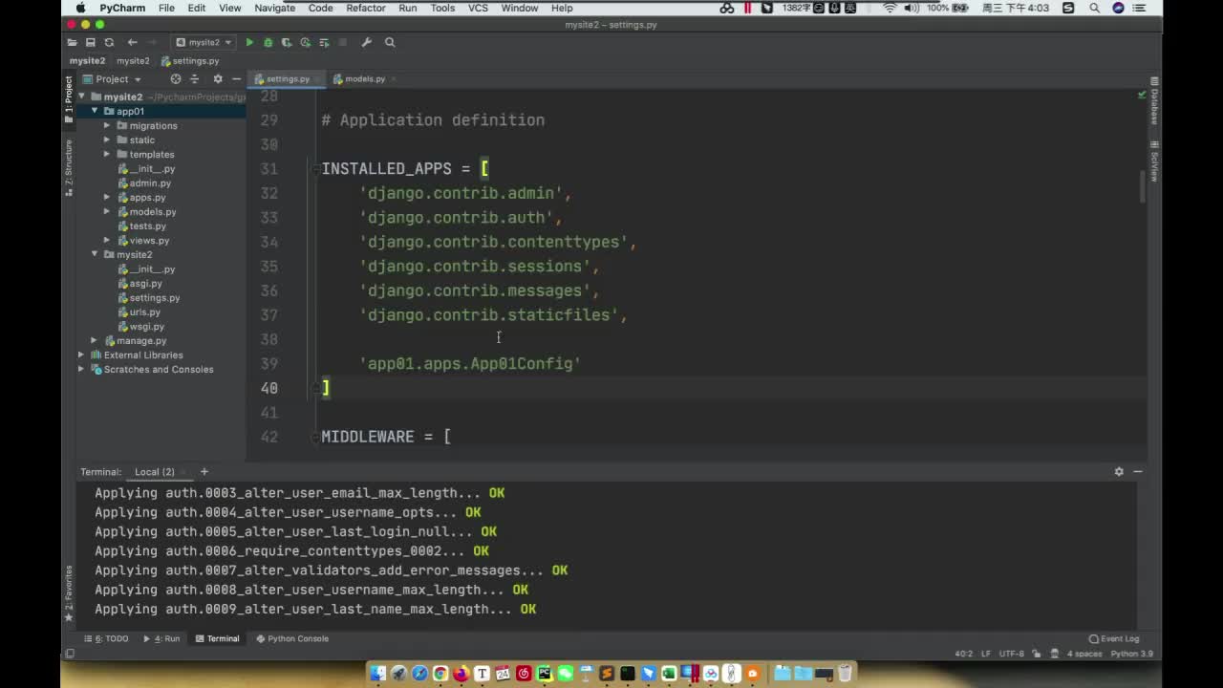The width and height of the screenshot is (1223, 688).
Task: Close the models.py tab
Action: (394, 79)
